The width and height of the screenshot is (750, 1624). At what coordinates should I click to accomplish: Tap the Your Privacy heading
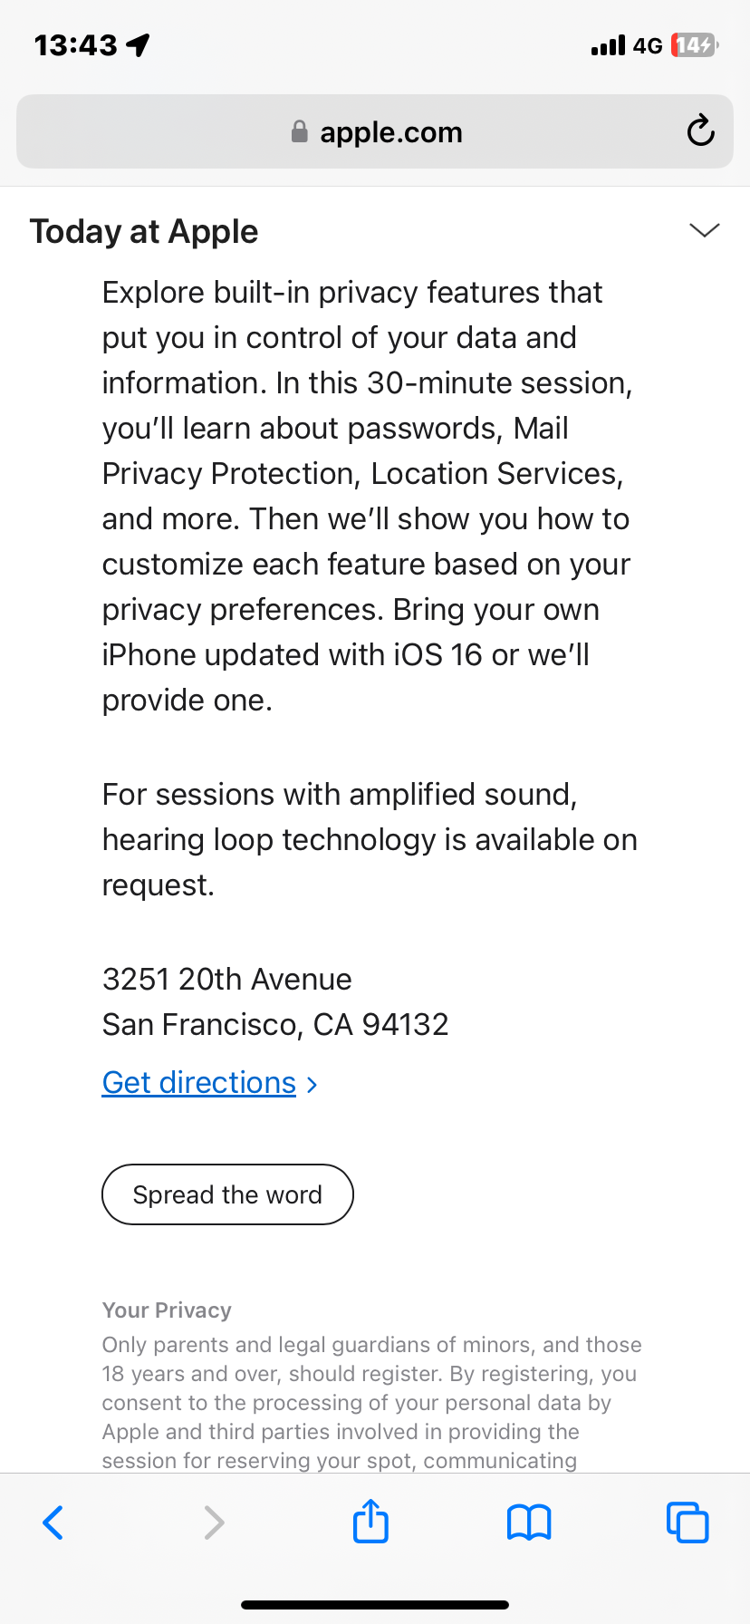(167, 1310)
